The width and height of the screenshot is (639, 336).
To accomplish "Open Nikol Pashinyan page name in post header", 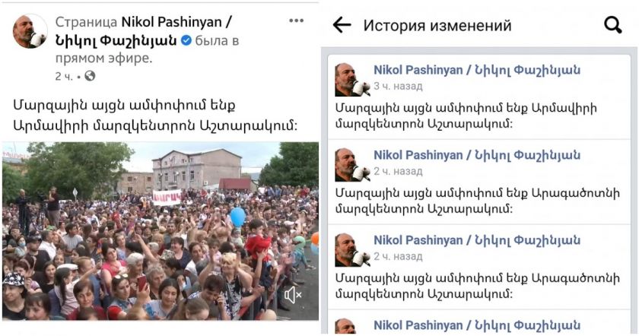I will (x=143, y=31).
